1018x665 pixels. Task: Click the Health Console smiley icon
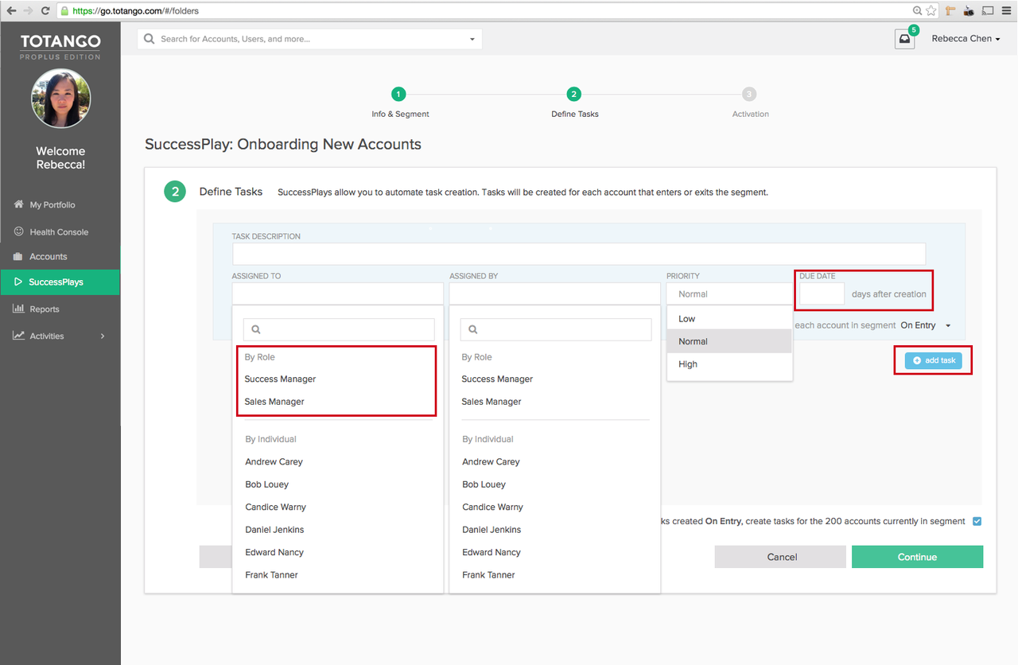[x=19, y=231]
